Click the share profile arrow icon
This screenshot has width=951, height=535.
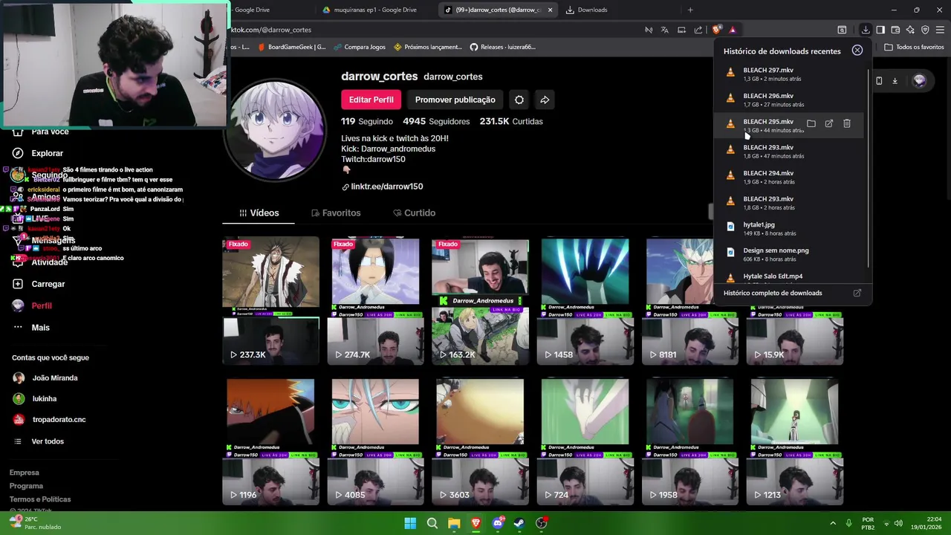545,100
